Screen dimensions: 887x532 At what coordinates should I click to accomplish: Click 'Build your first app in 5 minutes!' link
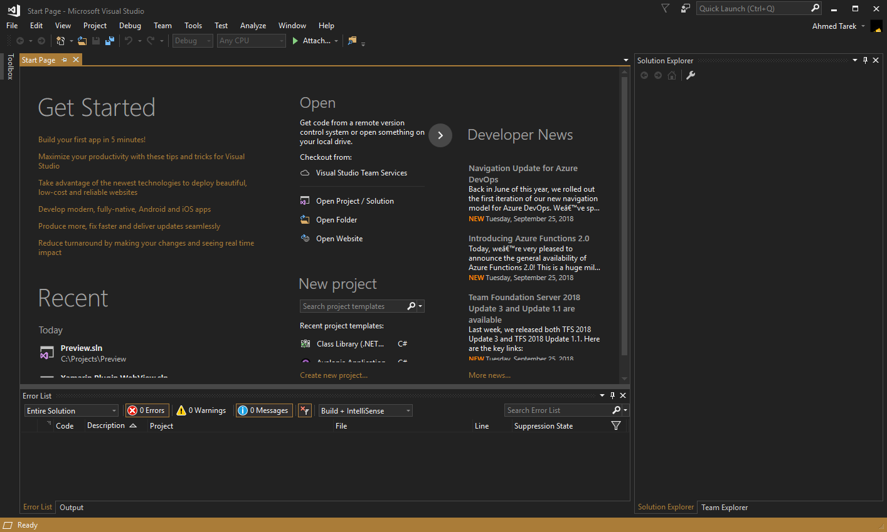coord(92,140)
